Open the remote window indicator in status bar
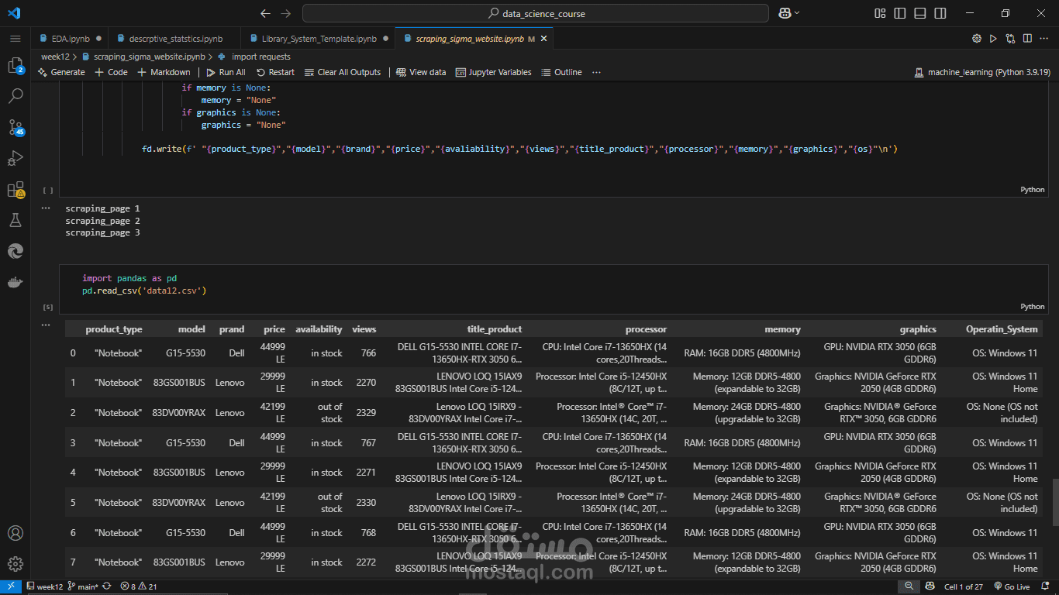Image resolution: width=1059 pixels, height=595 pixels. click(11, 586)
